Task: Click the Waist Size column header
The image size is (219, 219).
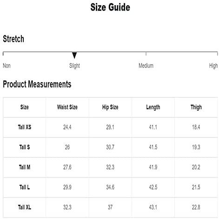Action: click(67, 107)
